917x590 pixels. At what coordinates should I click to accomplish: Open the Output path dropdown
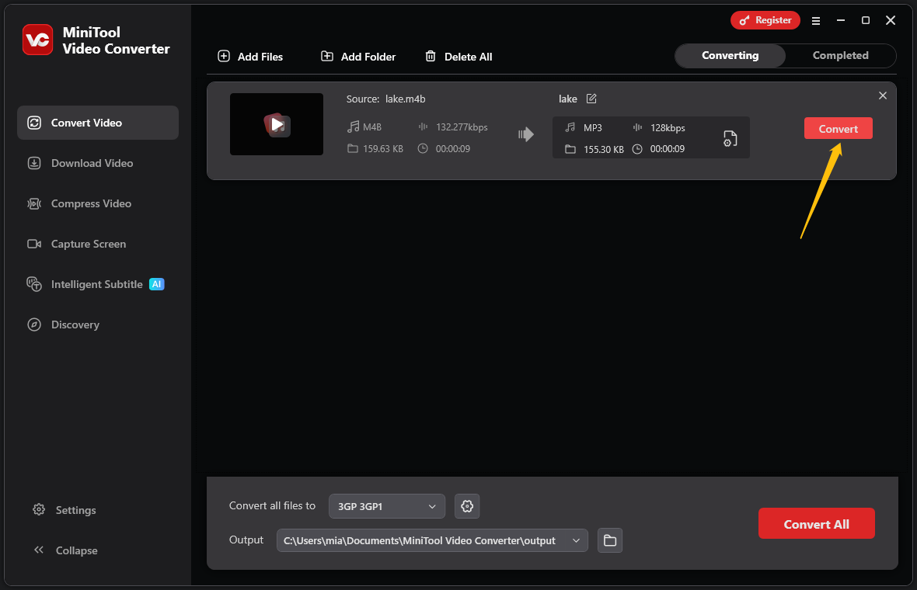point(432,540)
